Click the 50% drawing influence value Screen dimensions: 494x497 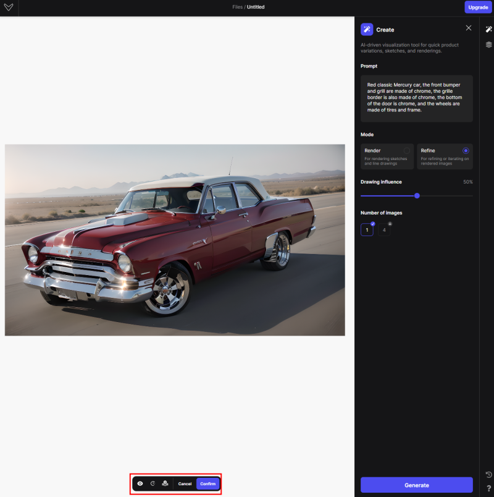pyautogui.click(x=467, y=182)
